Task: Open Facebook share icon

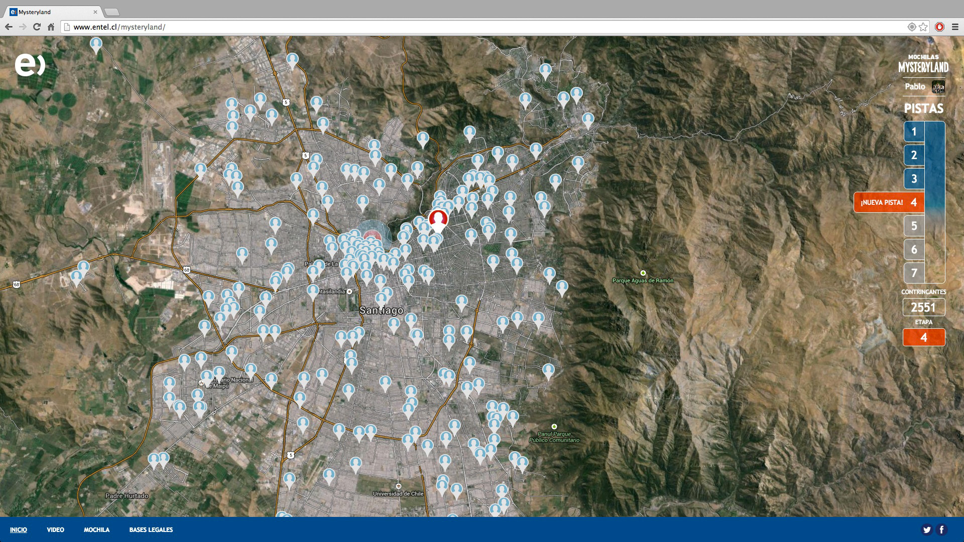Action: [941, 529]
